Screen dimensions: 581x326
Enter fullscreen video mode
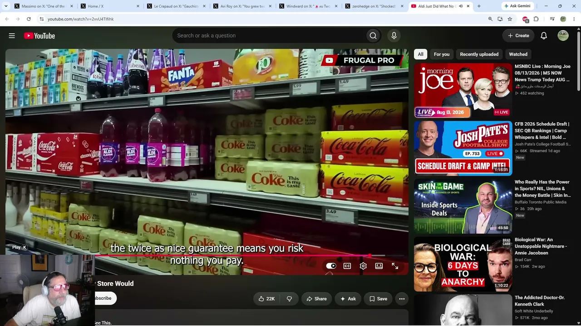click(395, 266)
